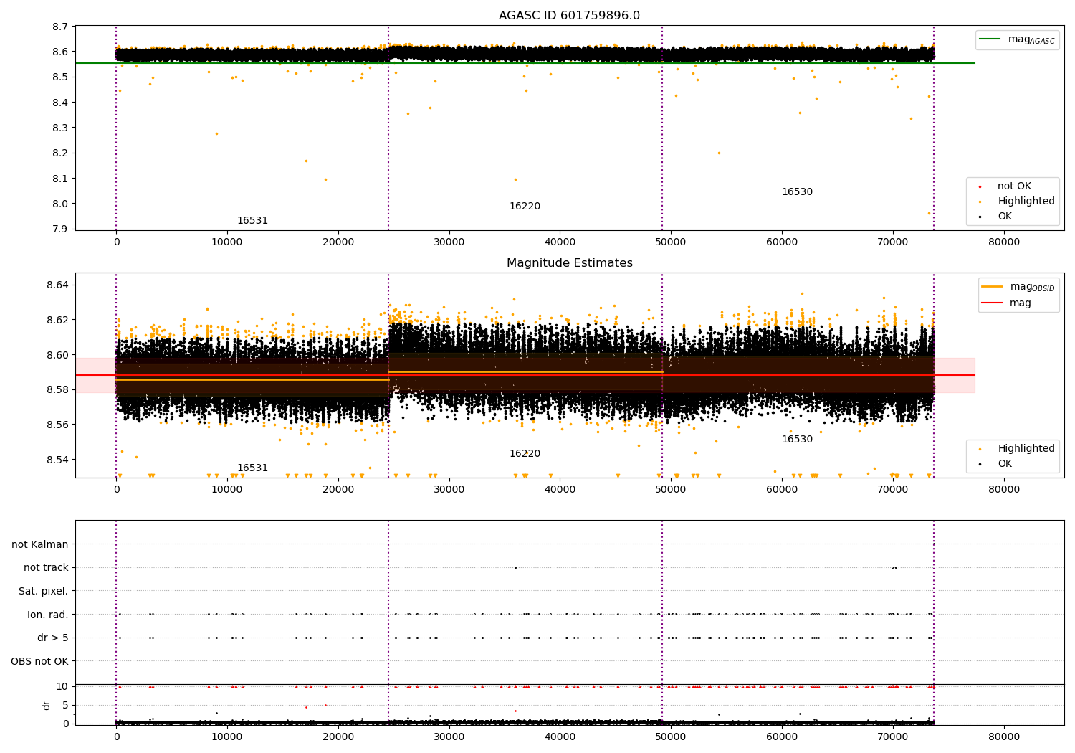The height and width of the screenshot is (753, 1075).
Task: Click the 8.7 y-tick on top plot
Action: click(x=61, y=27)
